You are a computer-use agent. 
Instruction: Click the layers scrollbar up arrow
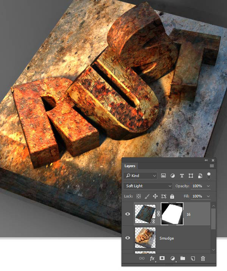click(213, 206)
